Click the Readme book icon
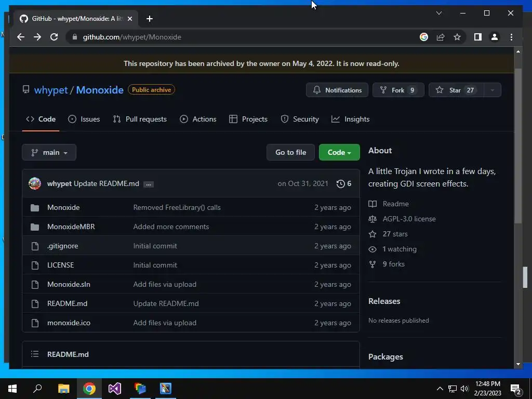This screenshot has height=399, width=532. (372, 204)
